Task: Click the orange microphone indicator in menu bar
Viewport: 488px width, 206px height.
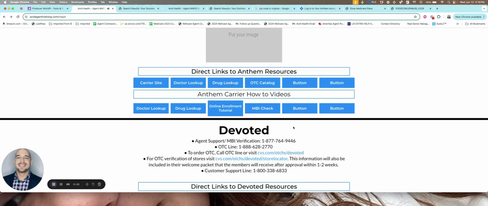Action: click(355, 2)
